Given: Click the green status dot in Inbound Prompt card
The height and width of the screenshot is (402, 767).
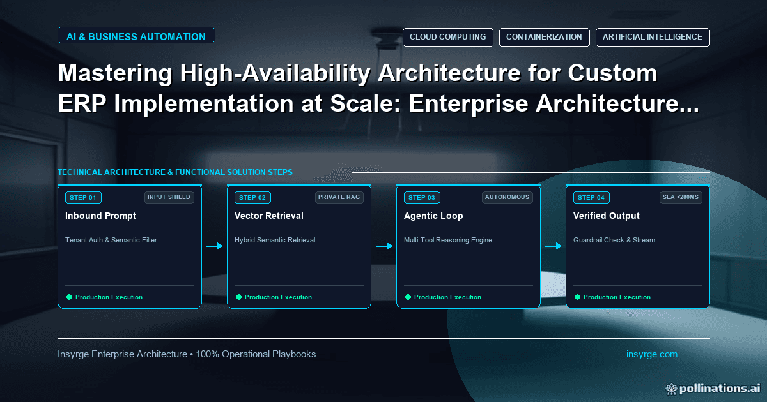Looking at the screenshot, I should pyautogui.click(x=69, y=297).
